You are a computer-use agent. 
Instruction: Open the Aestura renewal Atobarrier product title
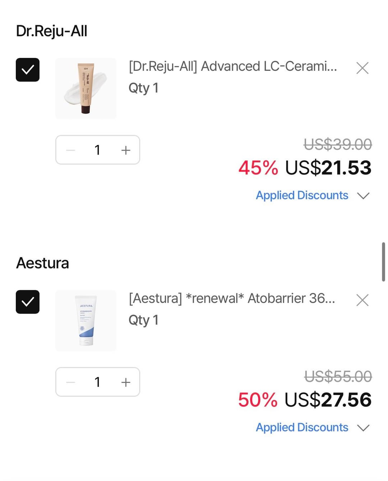pyautogui.click(x=232, y=298)
